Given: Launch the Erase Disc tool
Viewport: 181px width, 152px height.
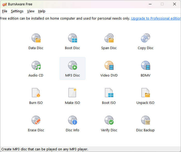Looking at the screenshot, I should click(x=36, y=123).
